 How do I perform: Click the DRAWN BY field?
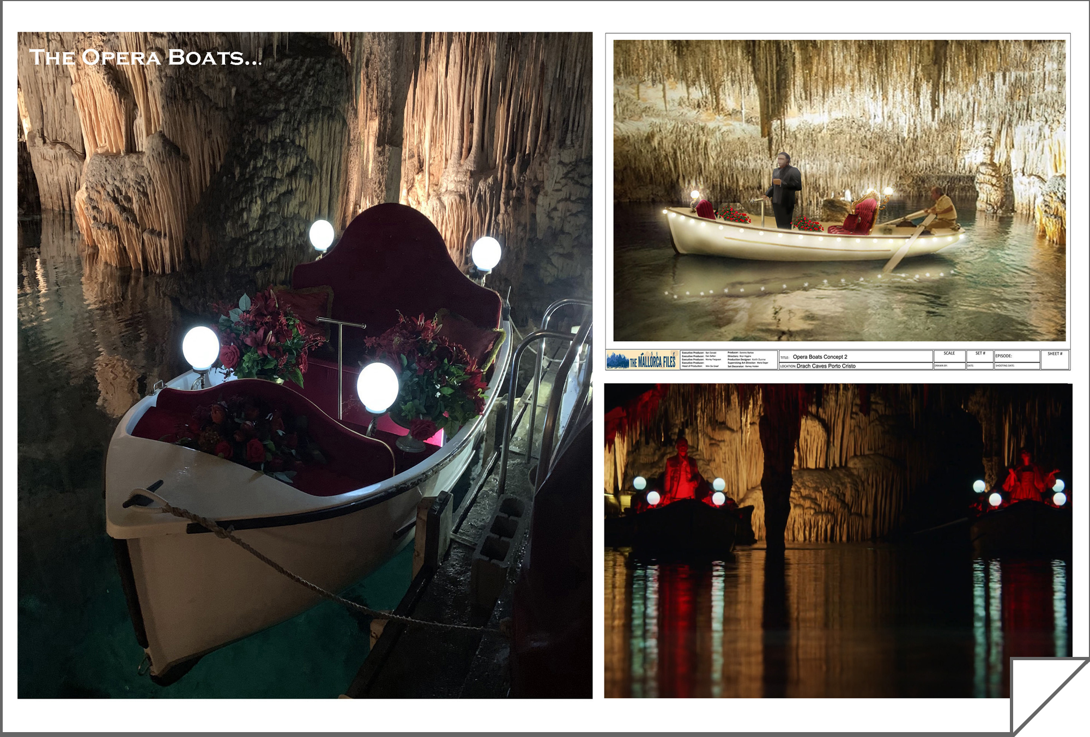(x=949, y=366)
